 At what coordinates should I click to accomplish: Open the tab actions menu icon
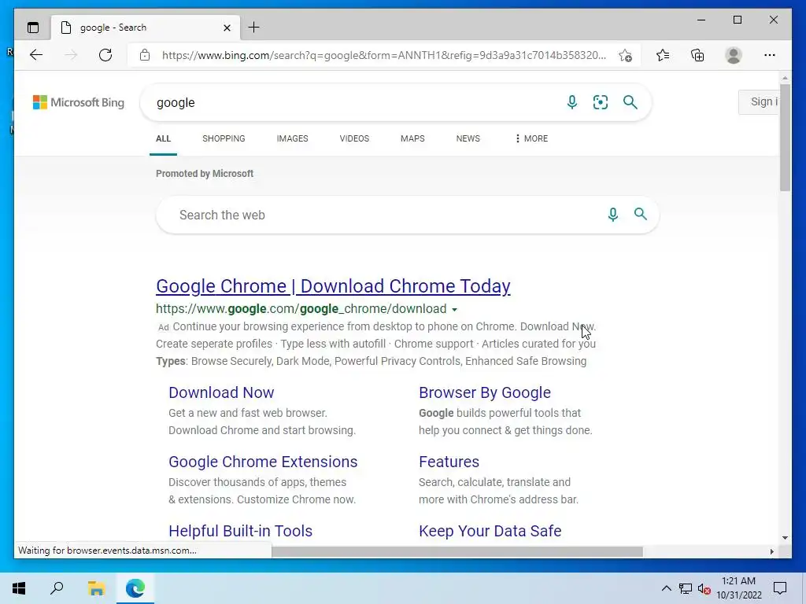[x=33, y=28]
